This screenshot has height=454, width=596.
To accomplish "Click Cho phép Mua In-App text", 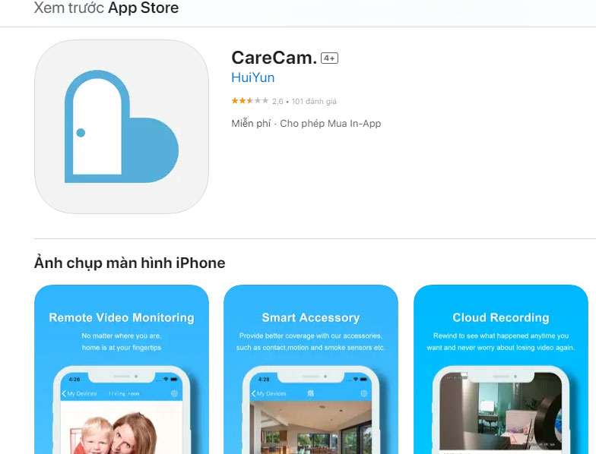I will 330,123.
